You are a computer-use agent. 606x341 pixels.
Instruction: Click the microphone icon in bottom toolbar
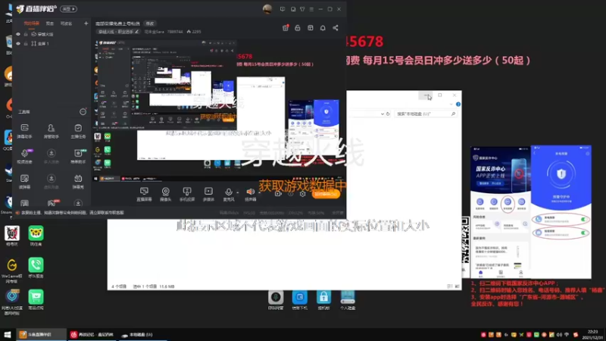229,192
